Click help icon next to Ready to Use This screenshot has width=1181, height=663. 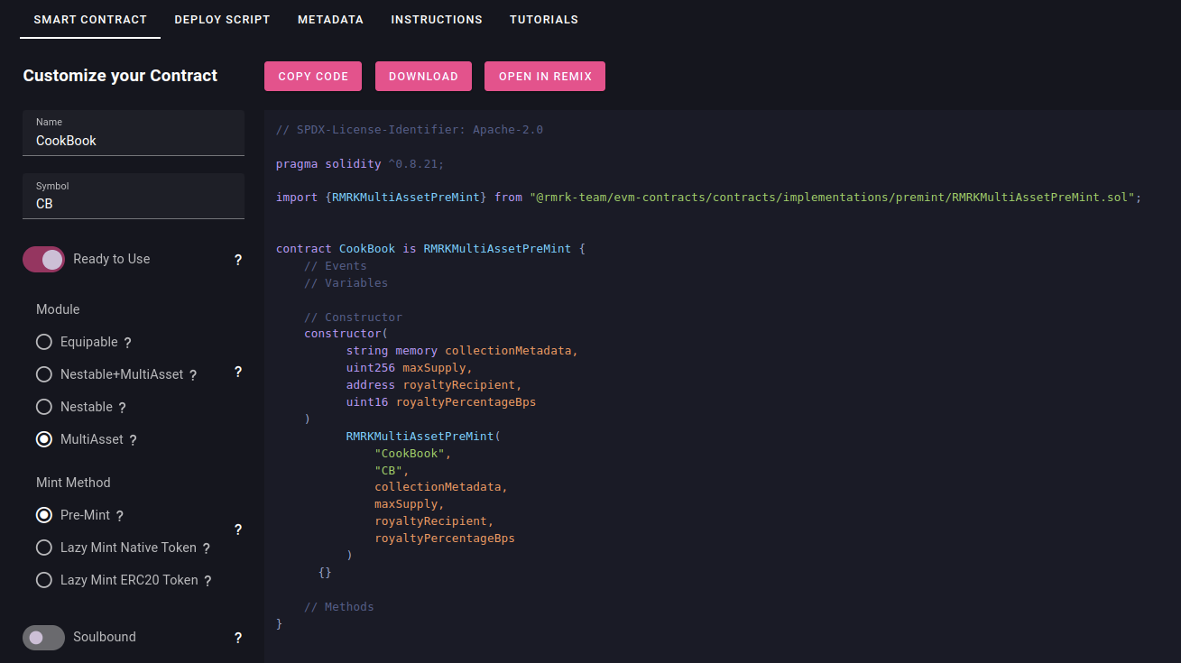[238, 260]
